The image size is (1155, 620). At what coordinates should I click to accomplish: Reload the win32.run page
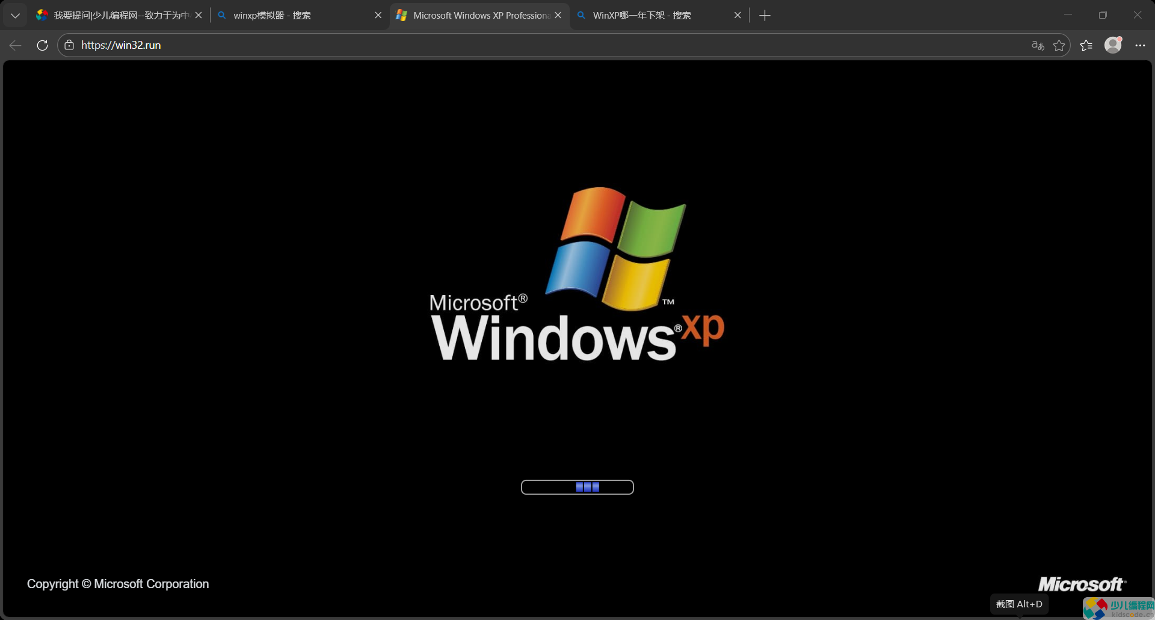[x=42, y=45]
